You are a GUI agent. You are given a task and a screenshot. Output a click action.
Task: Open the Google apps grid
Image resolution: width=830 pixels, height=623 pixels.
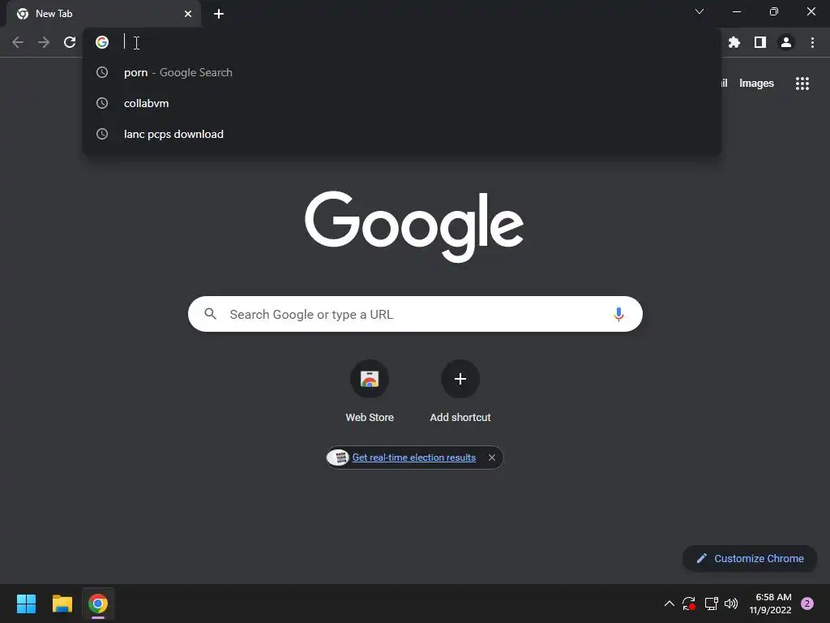coord(802,84)
